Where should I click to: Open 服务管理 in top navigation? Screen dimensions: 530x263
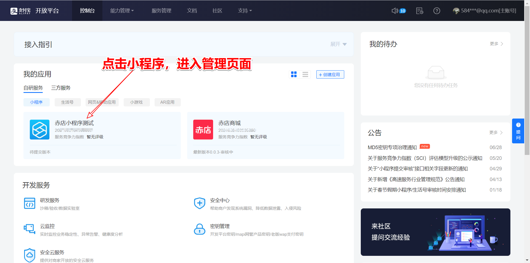click(x=161, y=11)
